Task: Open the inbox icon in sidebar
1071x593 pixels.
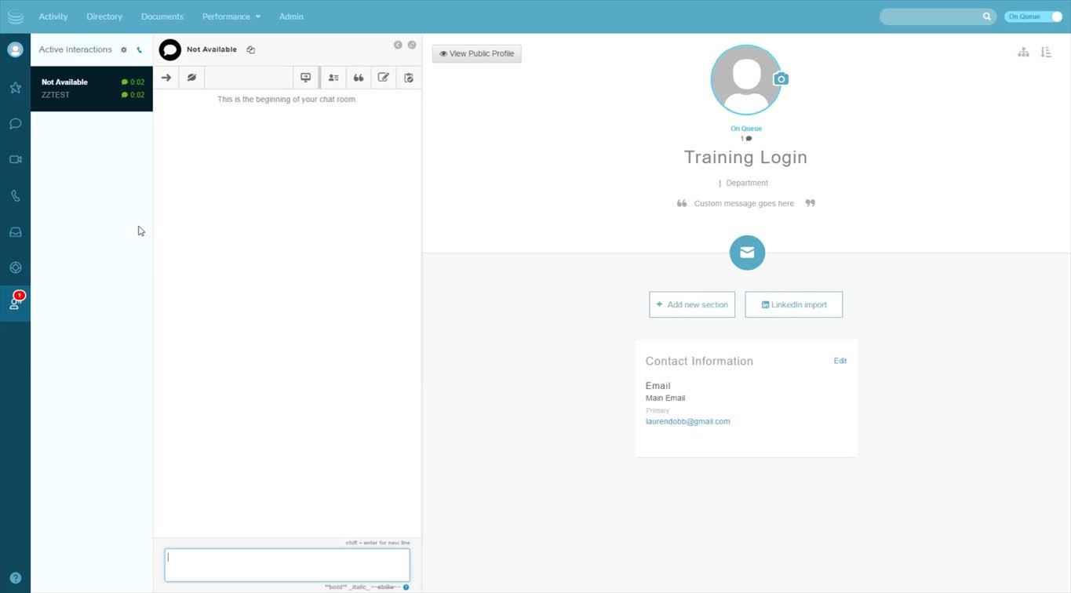Action: click(x=15, y=232)
